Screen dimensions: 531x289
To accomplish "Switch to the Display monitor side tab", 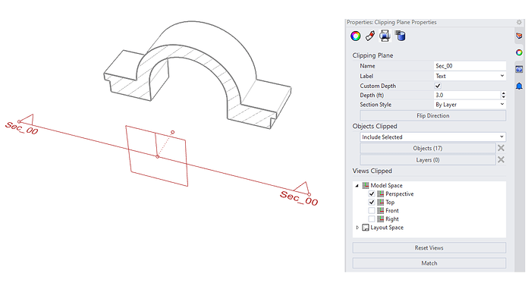I will pos(519,70).
